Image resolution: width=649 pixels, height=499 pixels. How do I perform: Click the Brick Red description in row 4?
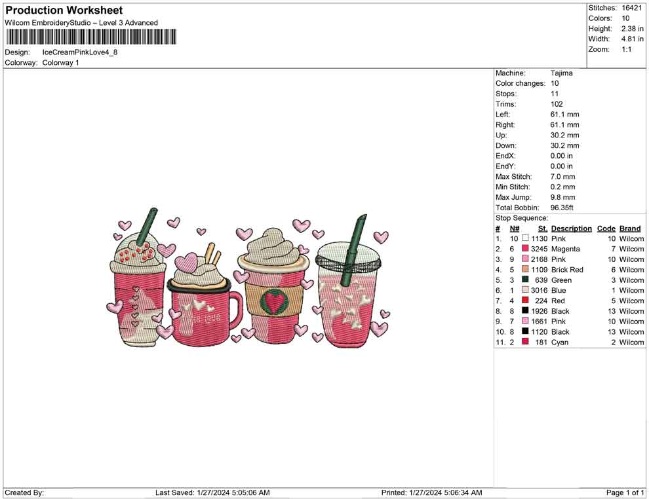pos(567,270)
